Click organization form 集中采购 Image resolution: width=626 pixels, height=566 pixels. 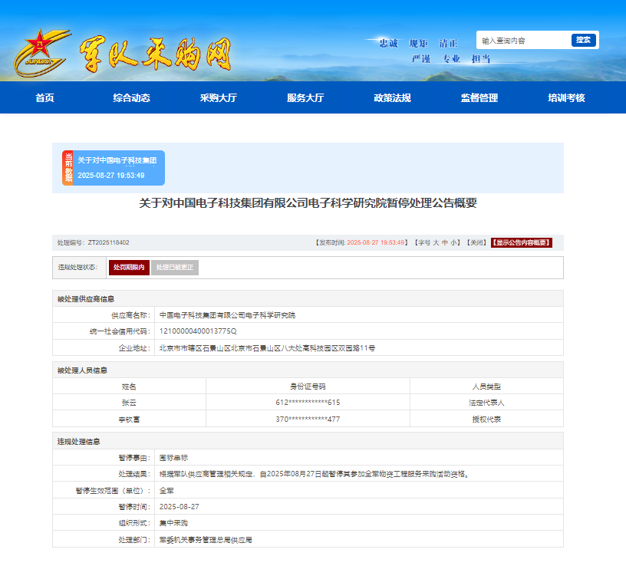pos(173,523)
